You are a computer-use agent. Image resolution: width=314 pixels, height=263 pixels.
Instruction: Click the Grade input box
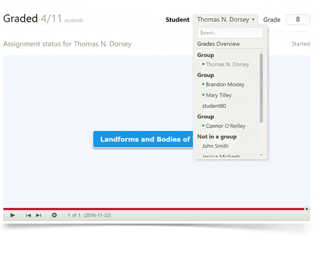click(298, 19)
